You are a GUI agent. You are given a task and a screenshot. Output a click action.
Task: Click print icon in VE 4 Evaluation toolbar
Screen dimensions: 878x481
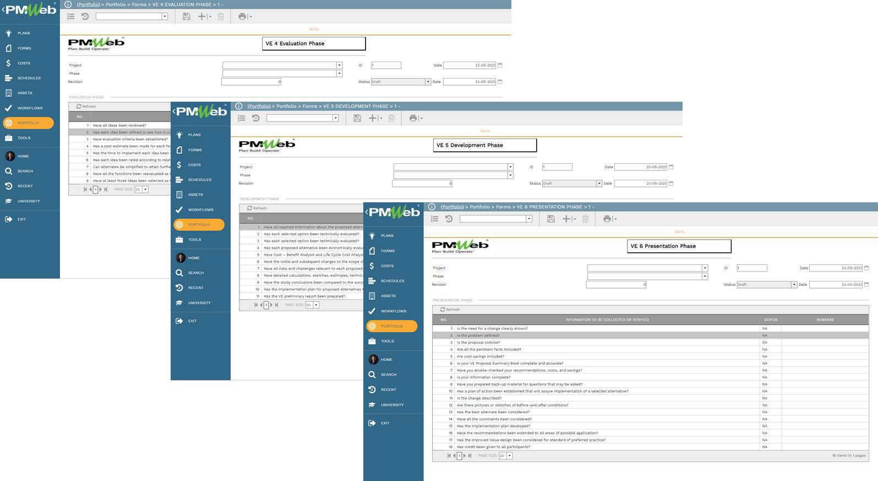point(242,16)
